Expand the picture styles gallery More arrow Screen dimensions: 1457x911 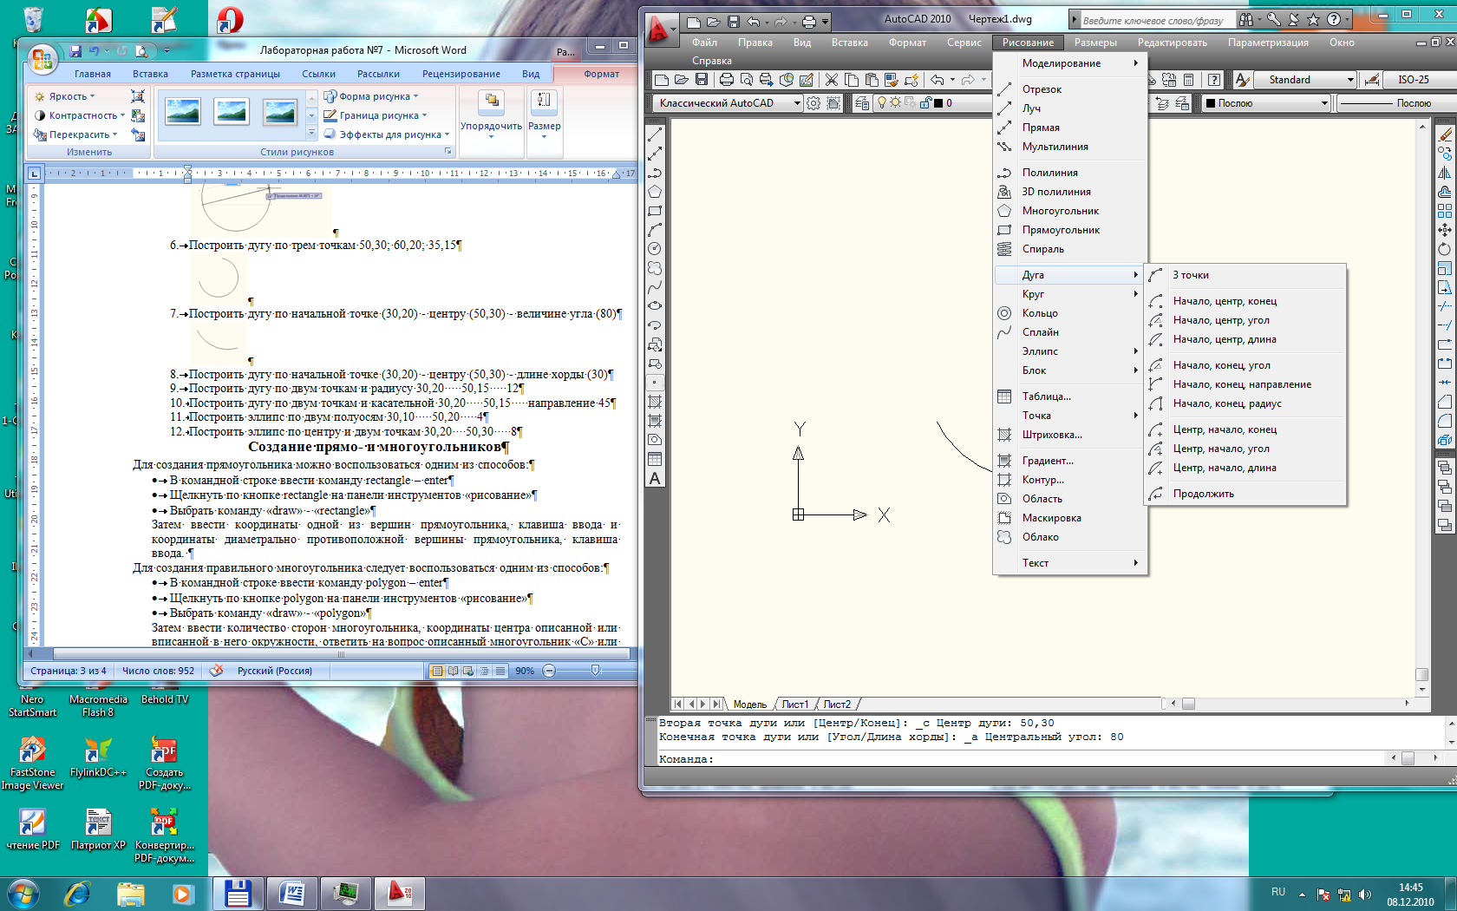311,133
